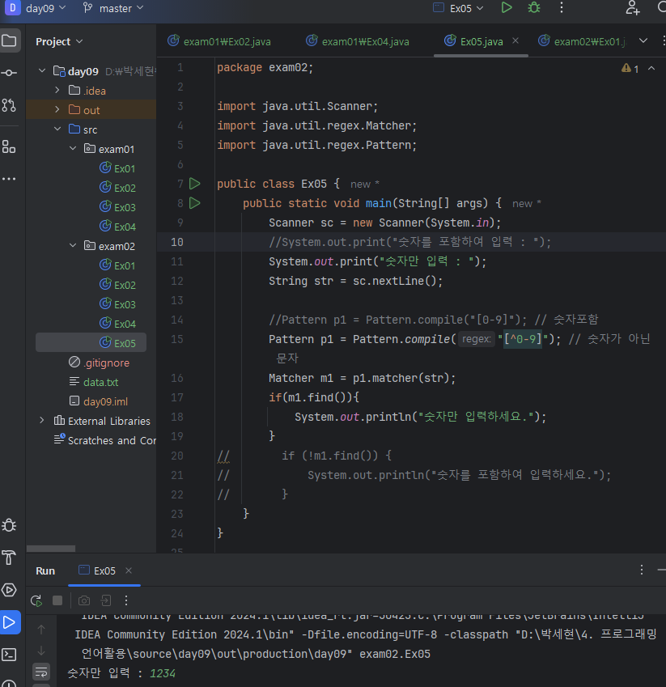Switch to exam01\Ex04.java editor tab

pyautogui.click(x=358, y=41)
